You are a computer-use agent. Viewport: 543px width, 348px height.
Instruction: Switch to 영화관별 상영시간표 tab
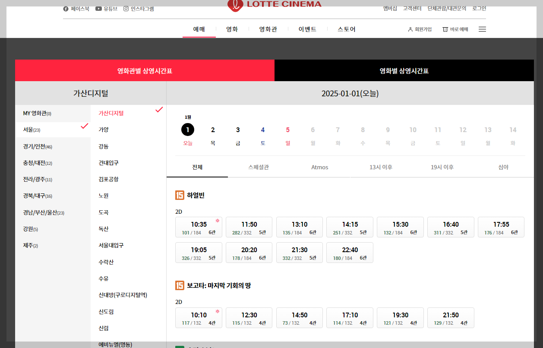click(145, 71)
